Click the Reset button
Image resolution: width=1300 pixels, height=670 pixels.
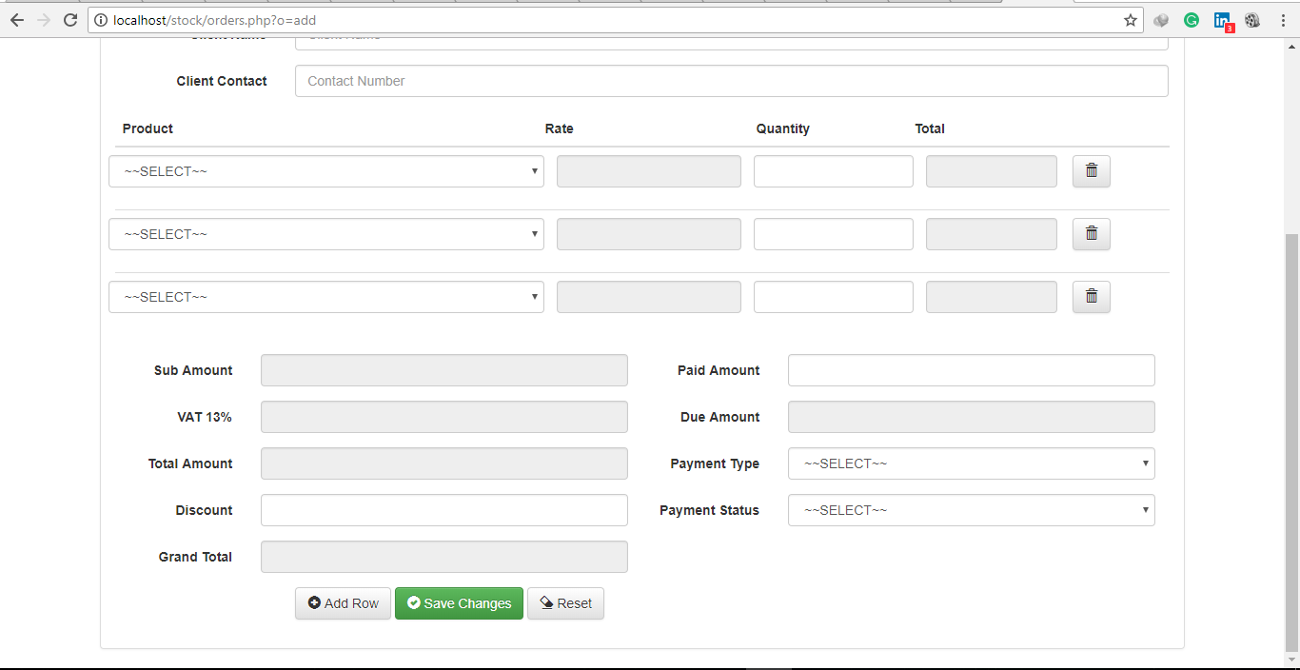pyautogui.click(x=565, y=602)
